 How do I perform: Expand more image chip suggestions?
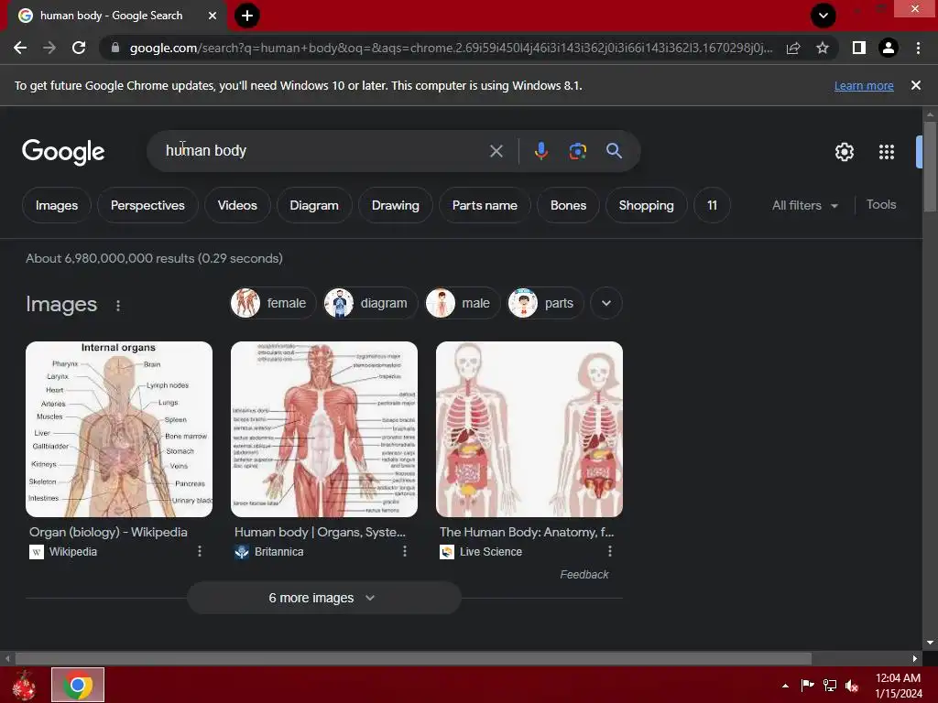tap(606, 303)
